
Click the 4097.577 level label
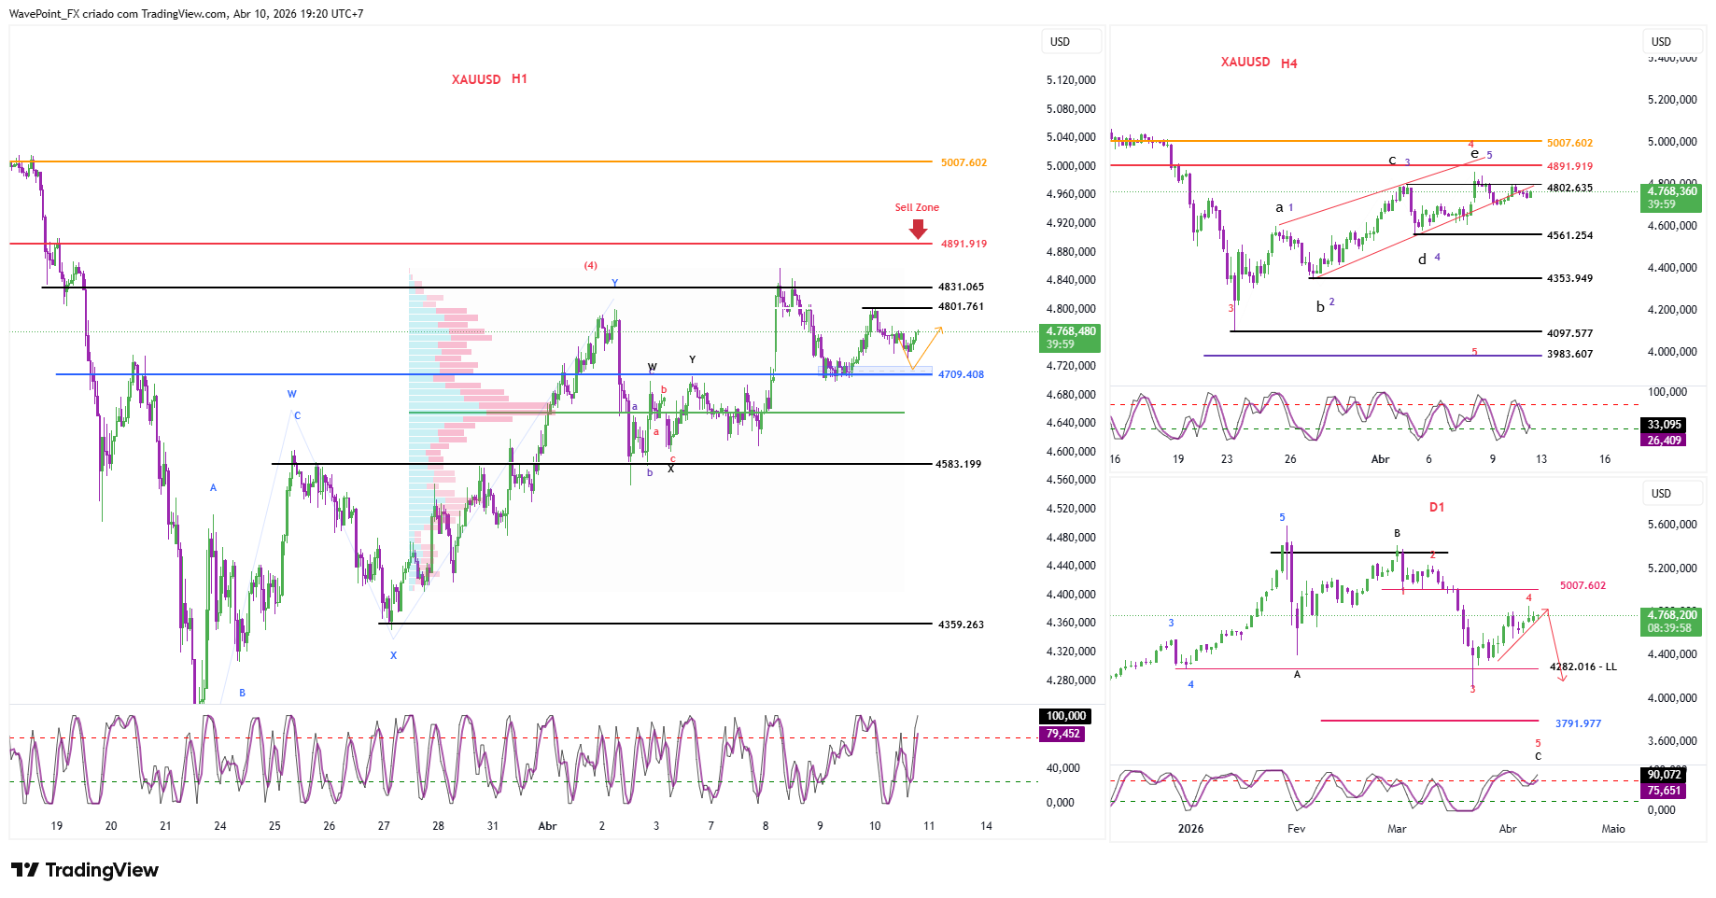pyautogui.click(x=1569, y=333)
